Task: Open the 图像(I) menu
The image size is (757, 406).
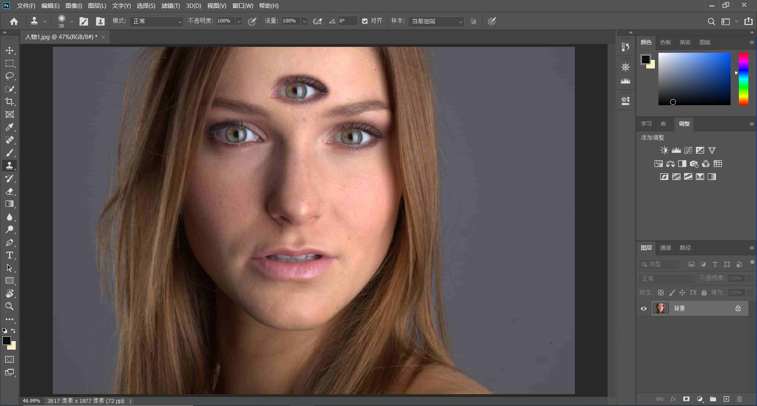Action: pos(74,6)
